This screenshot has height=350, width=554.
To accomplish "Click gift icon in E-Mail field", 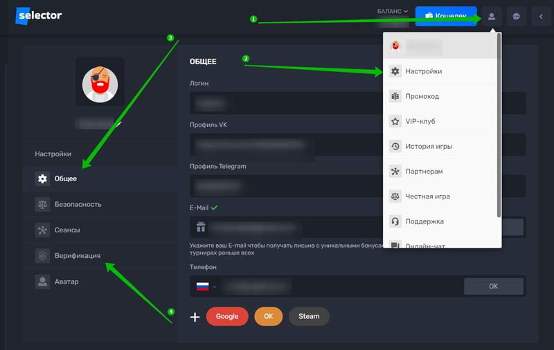I will coord(201,227).
